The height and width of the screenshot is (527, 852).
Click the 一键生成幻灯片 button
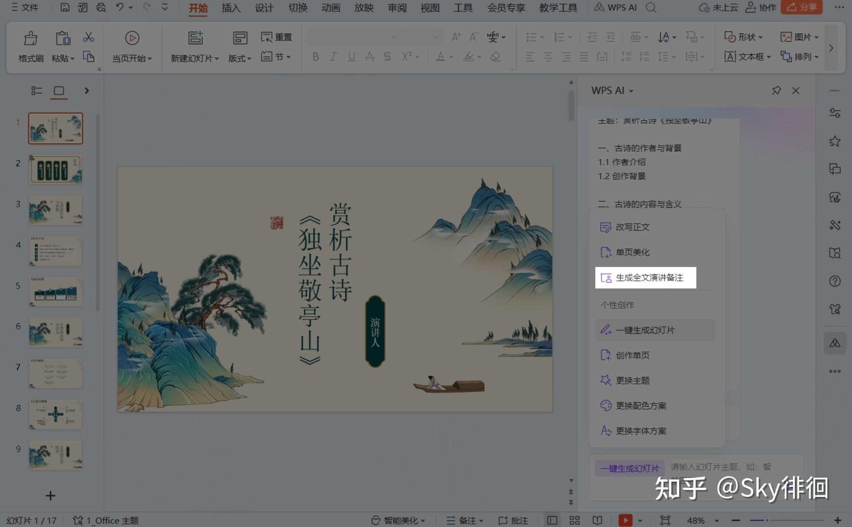pos(629,468)
